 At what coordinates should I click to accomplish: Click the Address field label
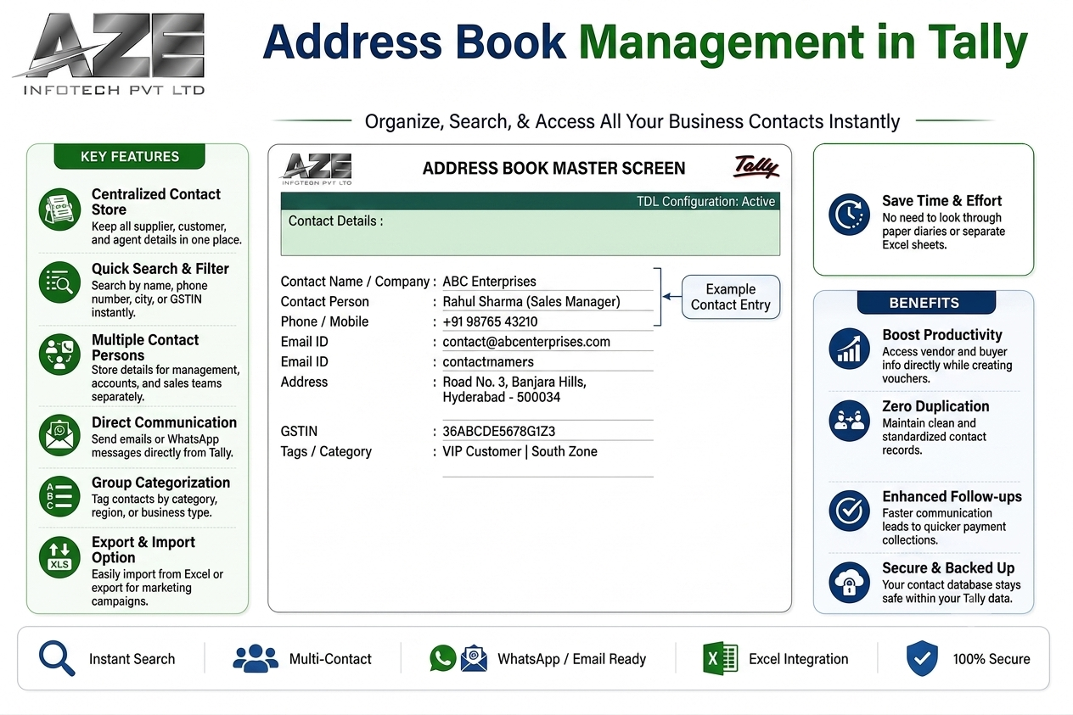[x=304, y=382]
